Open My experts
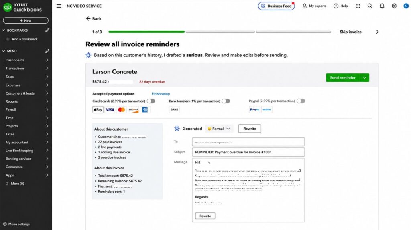Image resolution: width=411 pixels, height=230 pixels. (314, 6)
